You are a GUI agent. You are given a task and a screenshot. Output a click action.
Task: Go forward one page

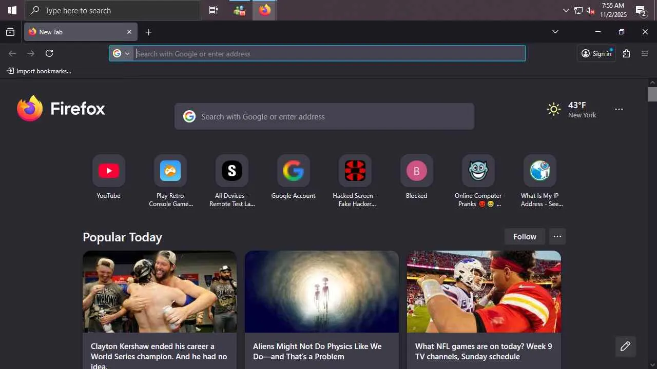31,53
